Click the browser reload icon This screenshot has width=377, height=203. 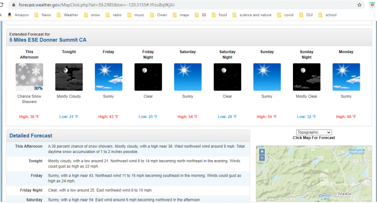[1, 5]
